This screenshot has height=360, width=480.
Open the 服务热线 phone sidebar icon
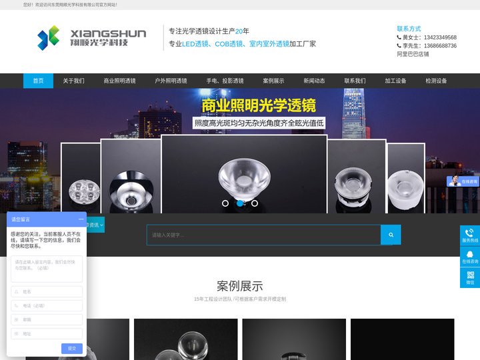(x=470, y=236)
